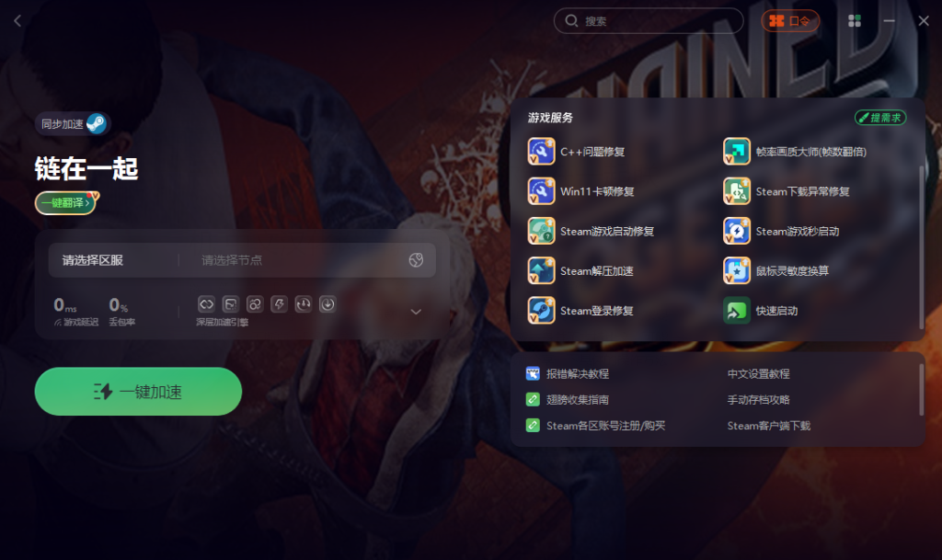Expand the acceleration engine details chevron

pos(416,312)
